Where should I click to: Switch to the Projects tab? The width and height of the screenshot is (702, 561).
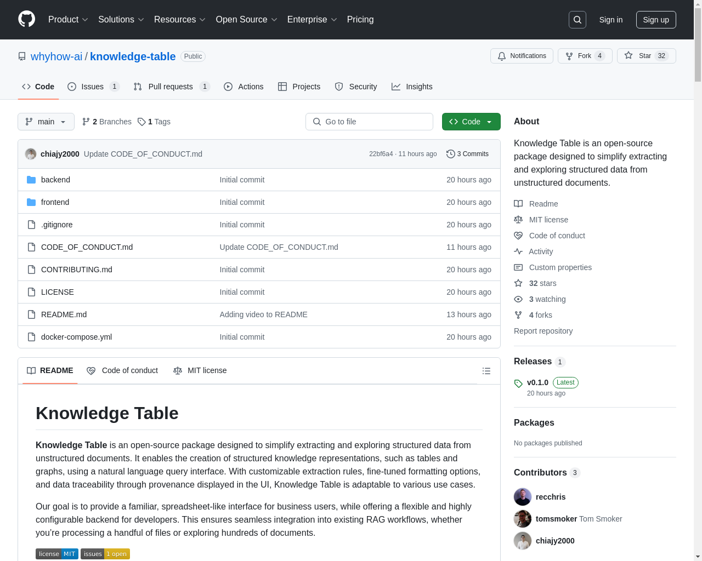(x=299, y=87)
